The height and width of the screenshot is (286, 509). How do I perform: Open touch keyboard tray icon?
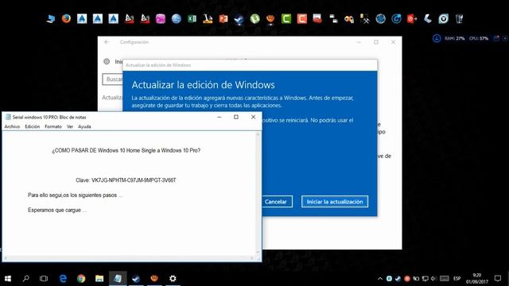pos(444,279)
